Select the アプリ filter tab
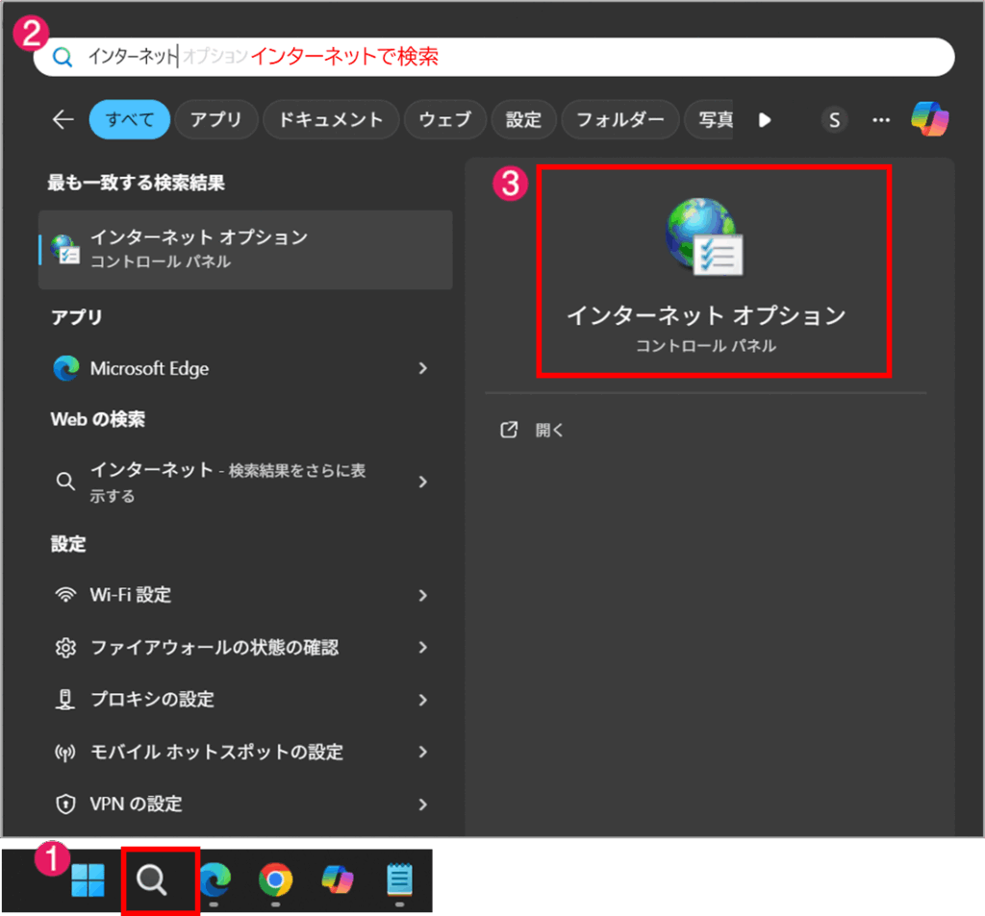This screenshot has width=985, height=916. 216,120
